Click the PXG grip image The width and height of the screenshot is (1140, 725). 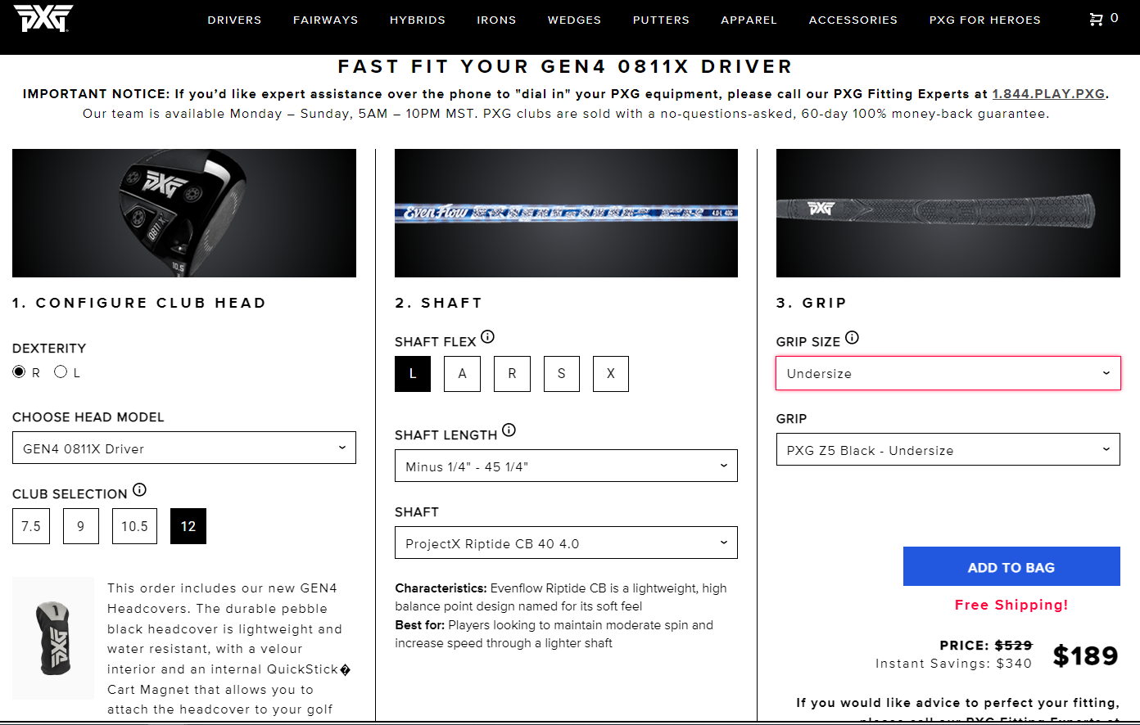point(948,213)
